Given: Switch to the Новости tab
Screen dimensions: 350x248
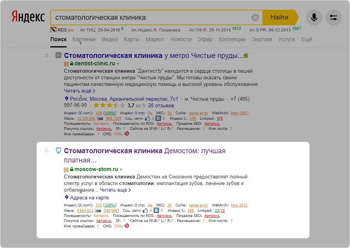Looking at the screenshot, I should coord(181,39).
